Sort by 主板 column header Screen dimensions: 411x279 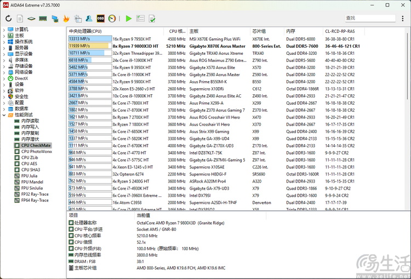219,31
